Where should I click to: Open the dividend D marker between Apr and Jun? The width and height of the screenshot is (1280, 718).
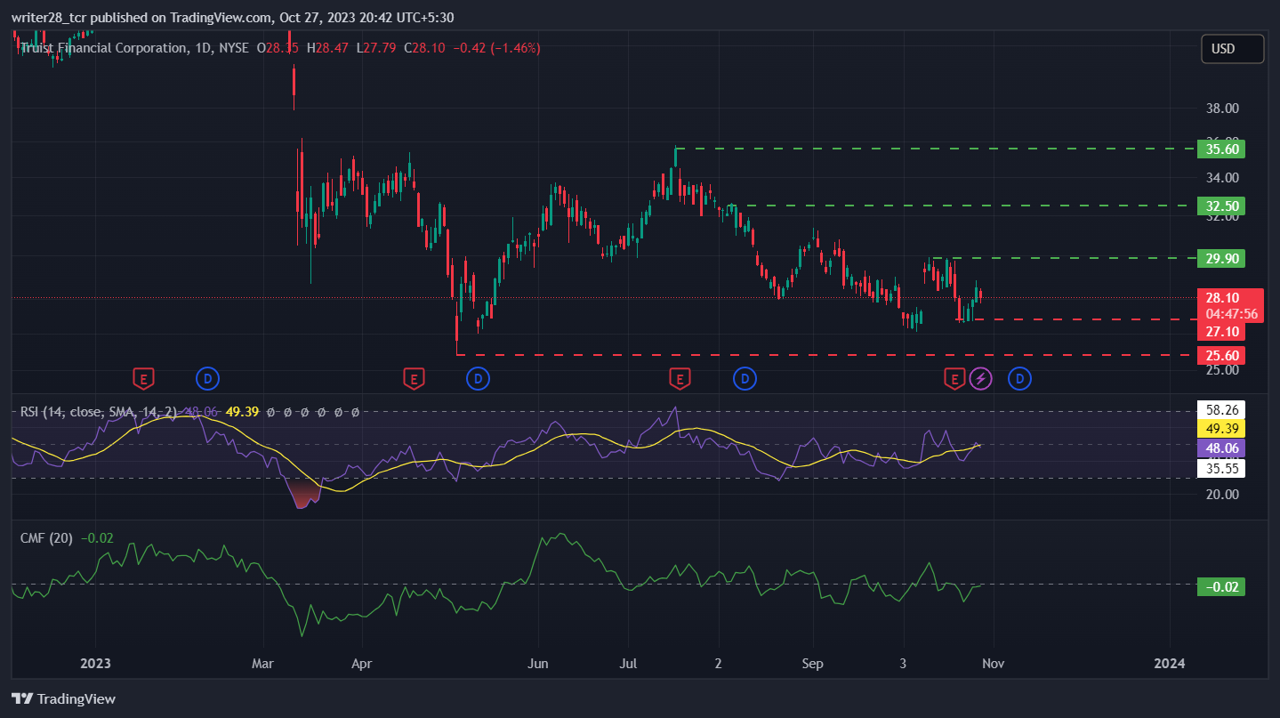coord(478,379)
